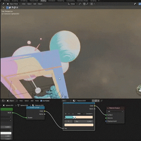141x141 pixels.
Task: Toggle fake user shield for Material.004
Action: click(x=93, y=101)
